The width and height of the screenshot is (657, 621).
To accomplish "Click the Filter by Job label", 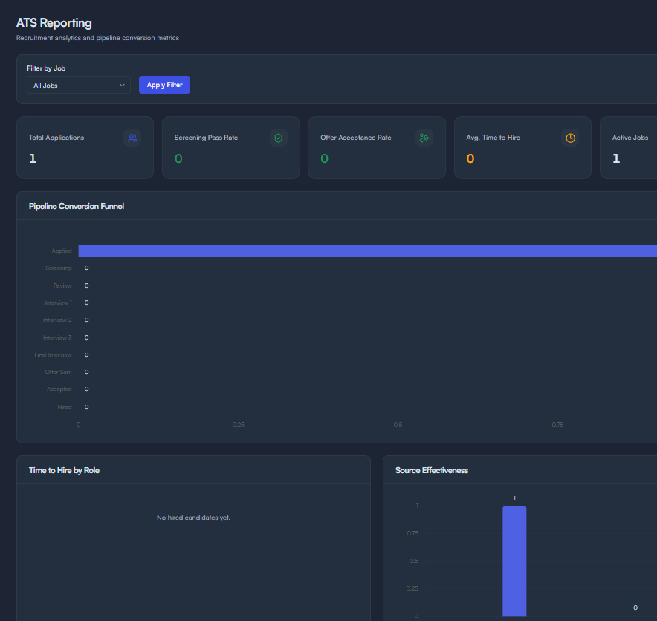I will (x=46, y=68).
